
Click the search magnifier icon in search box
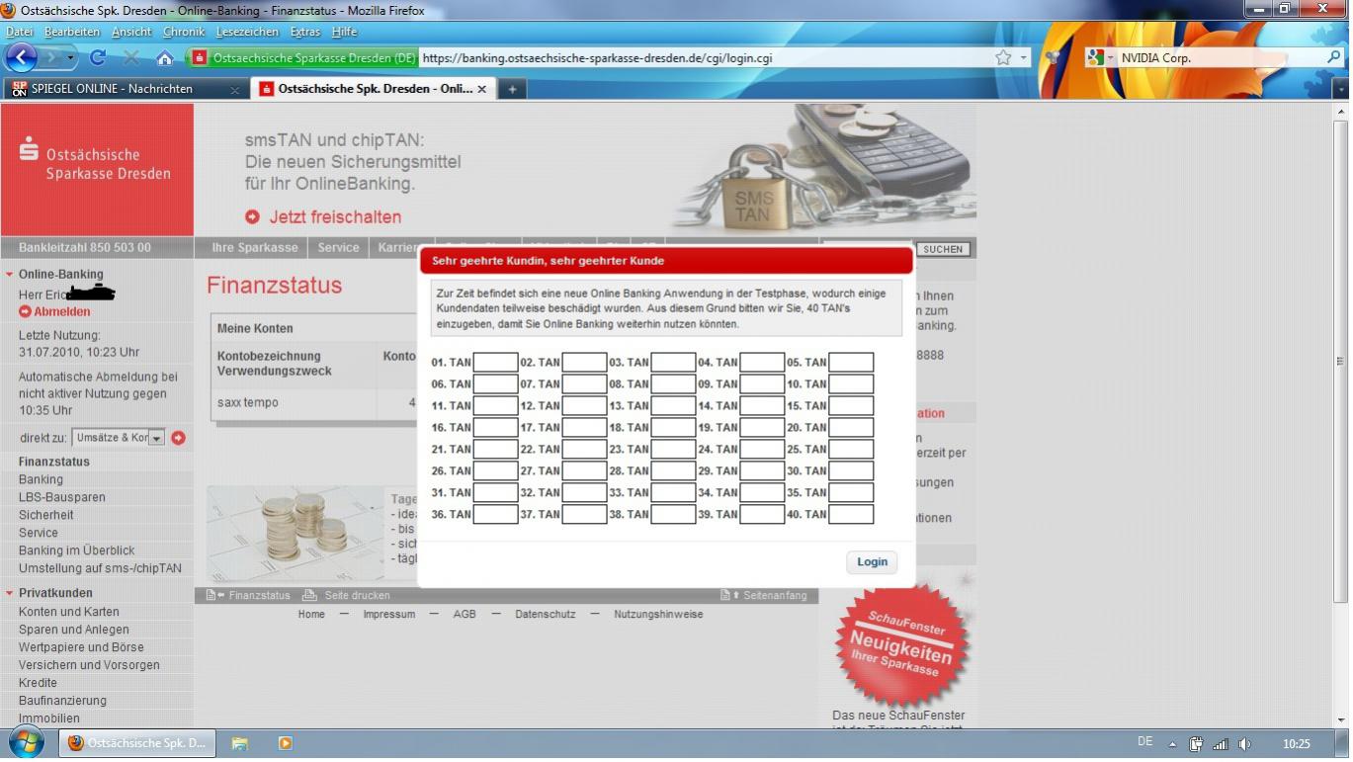[x=1333, y=57]
